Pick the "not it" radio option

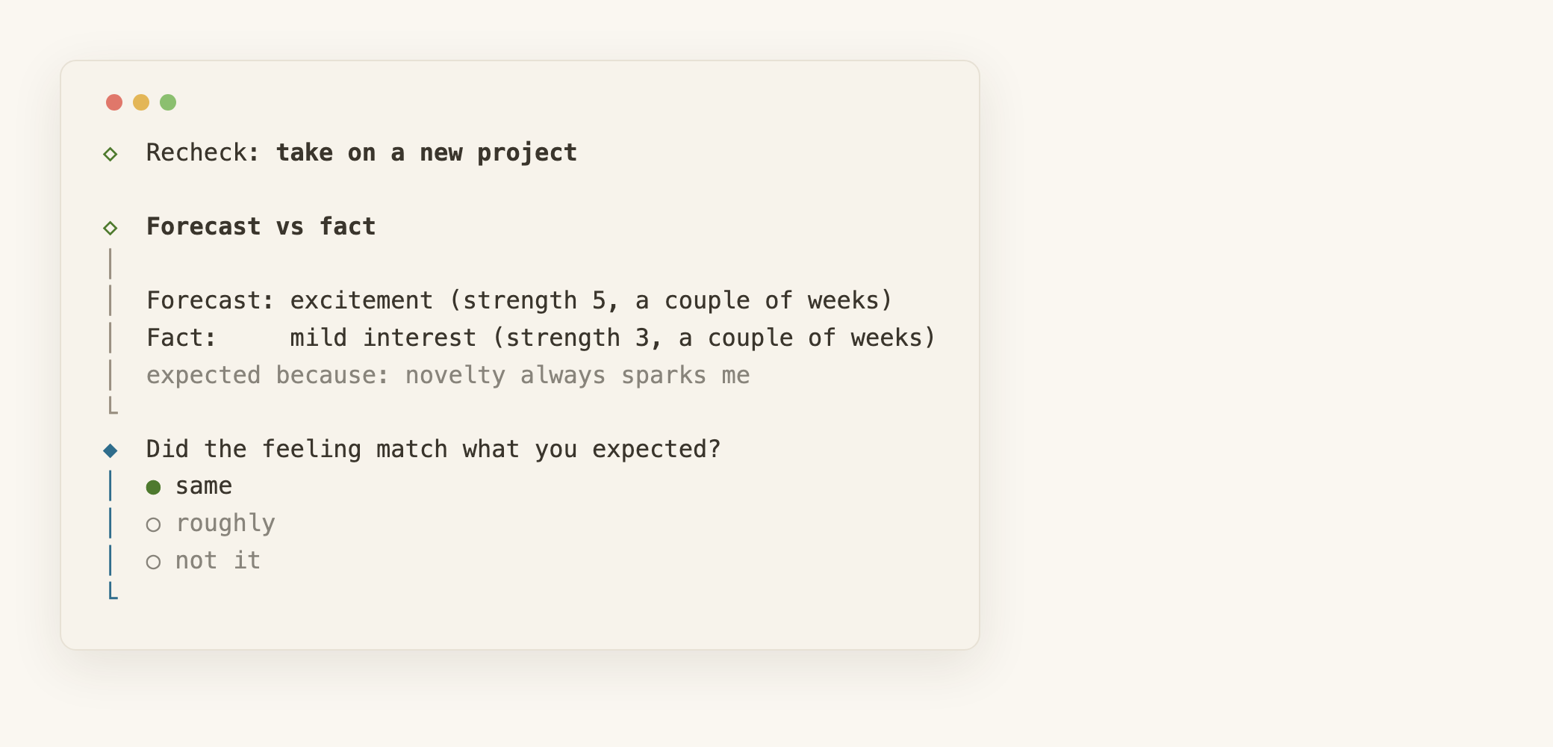pos(203,561)
